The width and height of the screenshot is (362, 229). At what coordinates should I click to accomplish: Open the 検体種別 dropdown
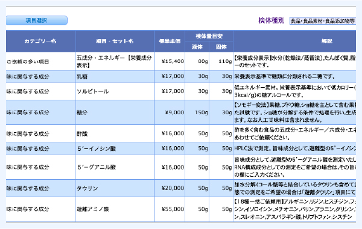pos(323,21)
